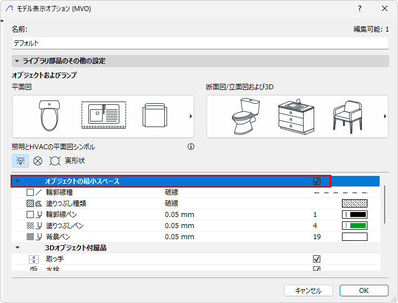Select the 輪郭線ペン row label

click(x=61, y=215)
